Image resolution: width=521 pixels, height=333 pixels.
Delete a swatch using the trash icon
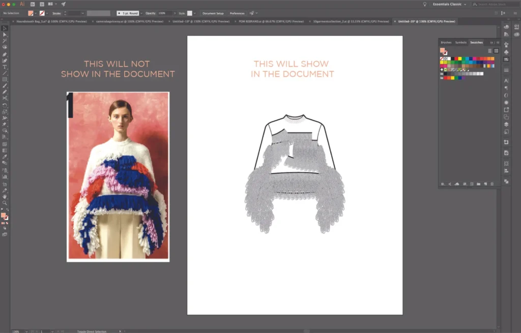(x=492, y=183)
